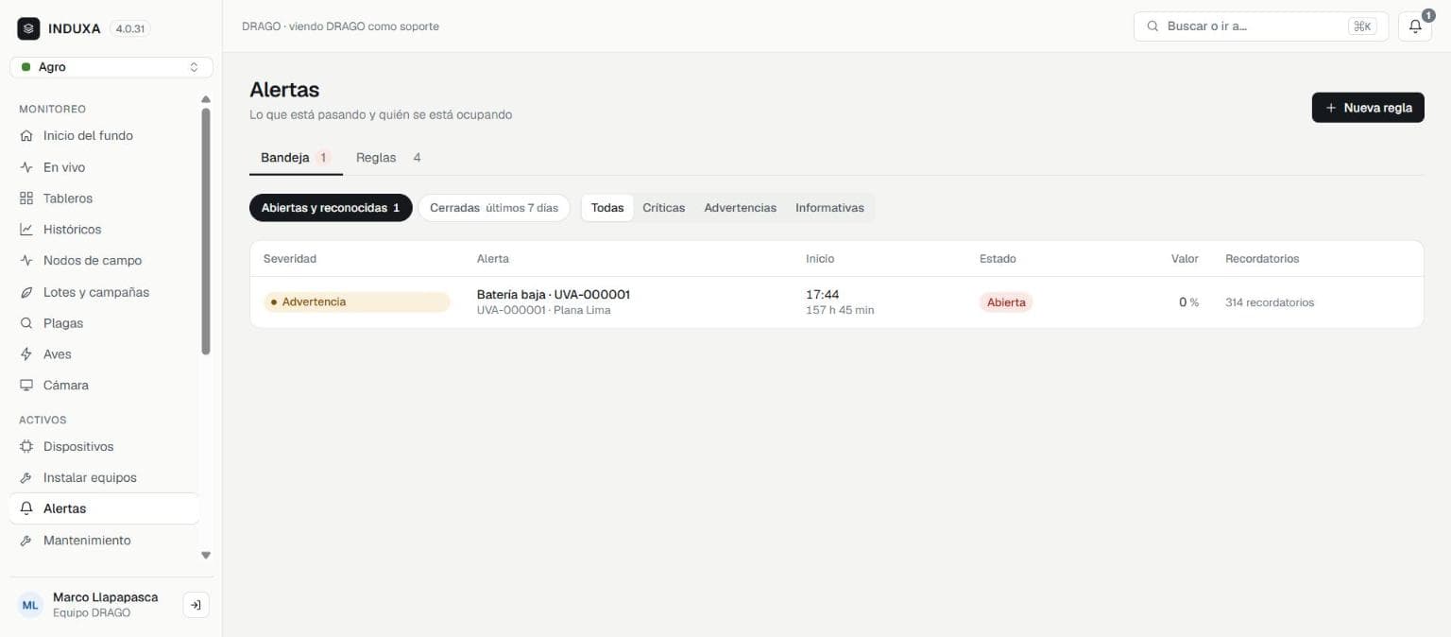Click the Nueva regla button

[x=1368, y=108]
